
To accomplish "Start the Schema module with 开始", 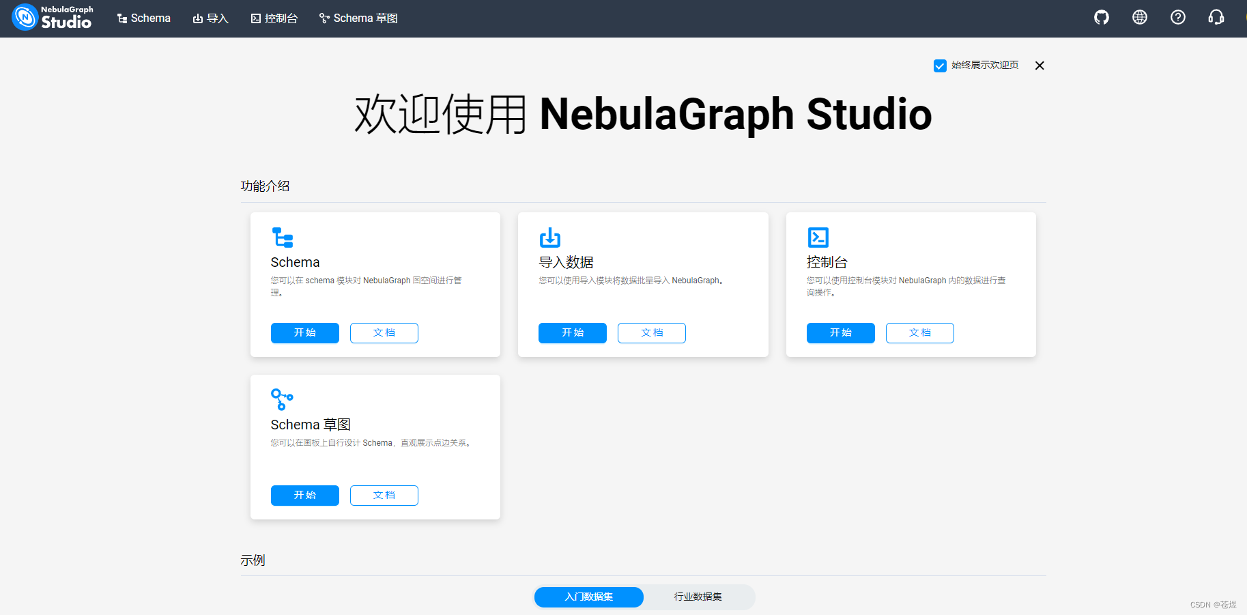I will click(x=305, y=333).
